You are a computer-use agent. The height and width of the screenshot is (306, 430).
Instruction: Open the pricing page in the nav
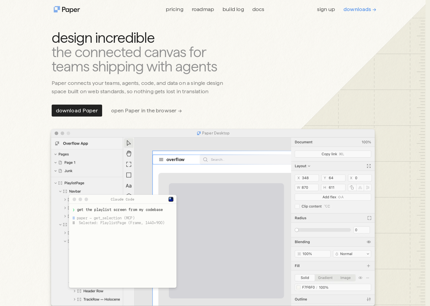coord(175,10)
